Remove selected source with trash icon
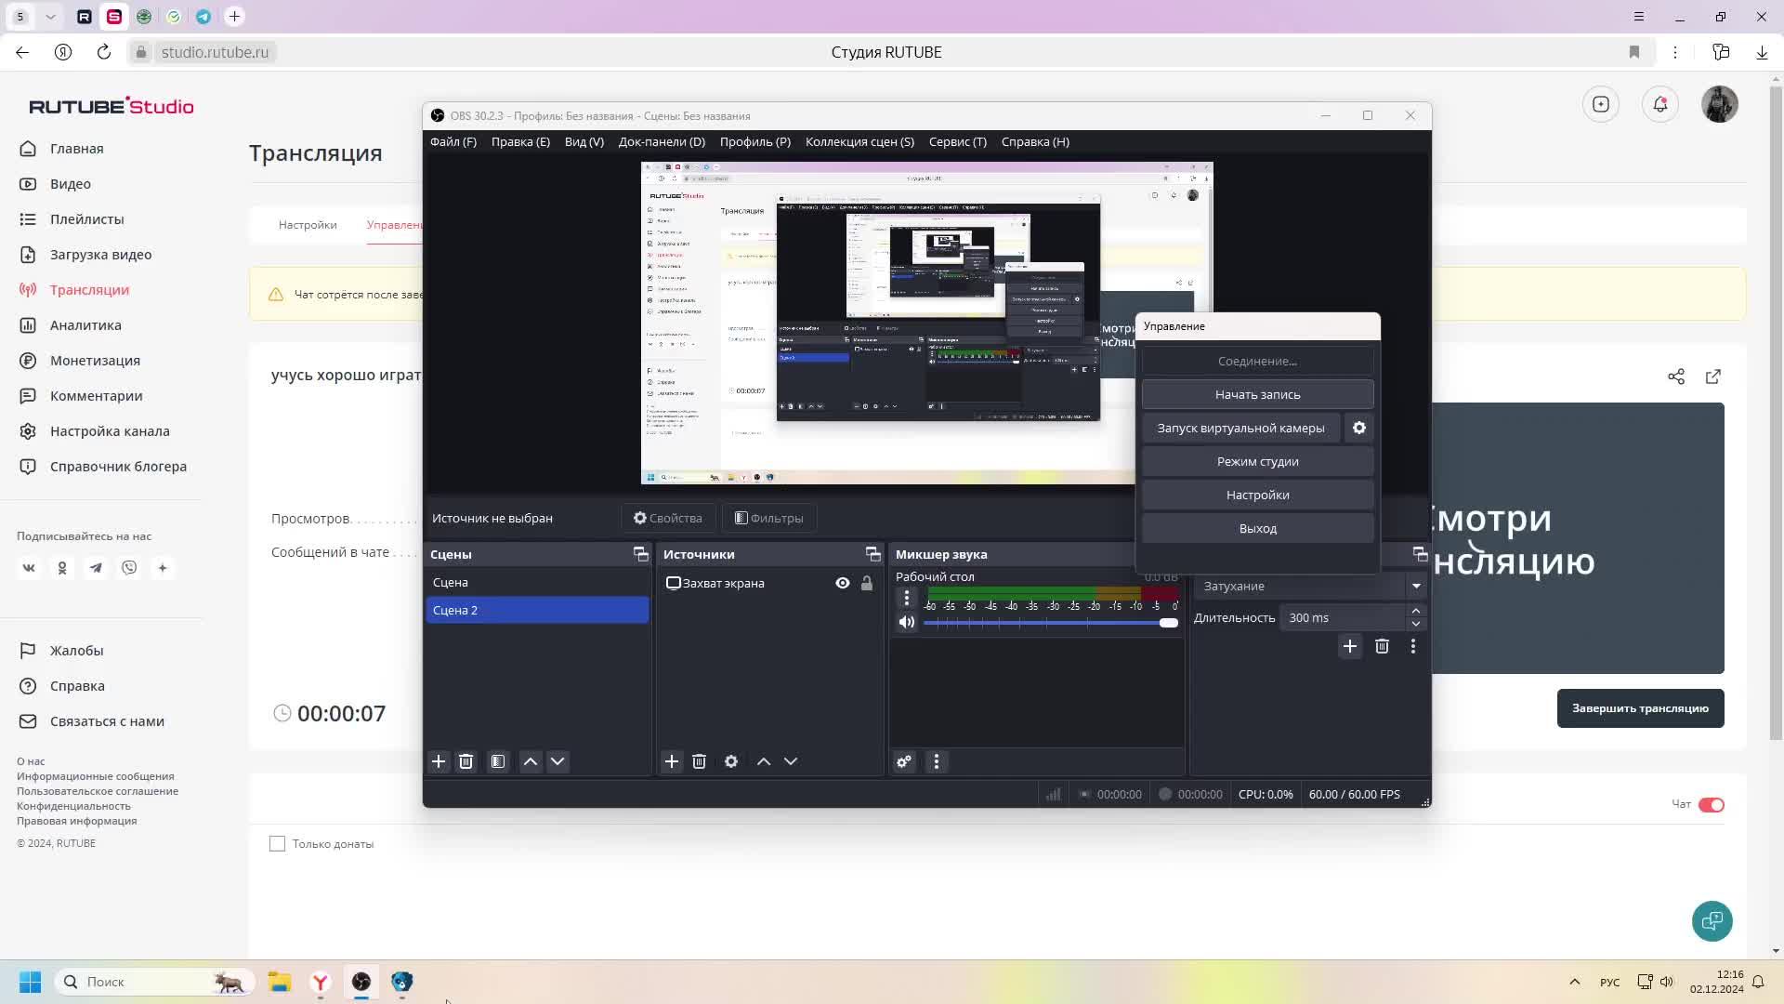1784x1004 pixels. 700,761
